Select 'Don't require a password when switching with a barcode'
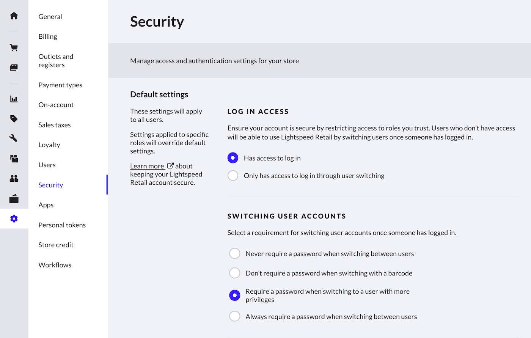Viewport: 531px width, 338px height. coord(235,273)
